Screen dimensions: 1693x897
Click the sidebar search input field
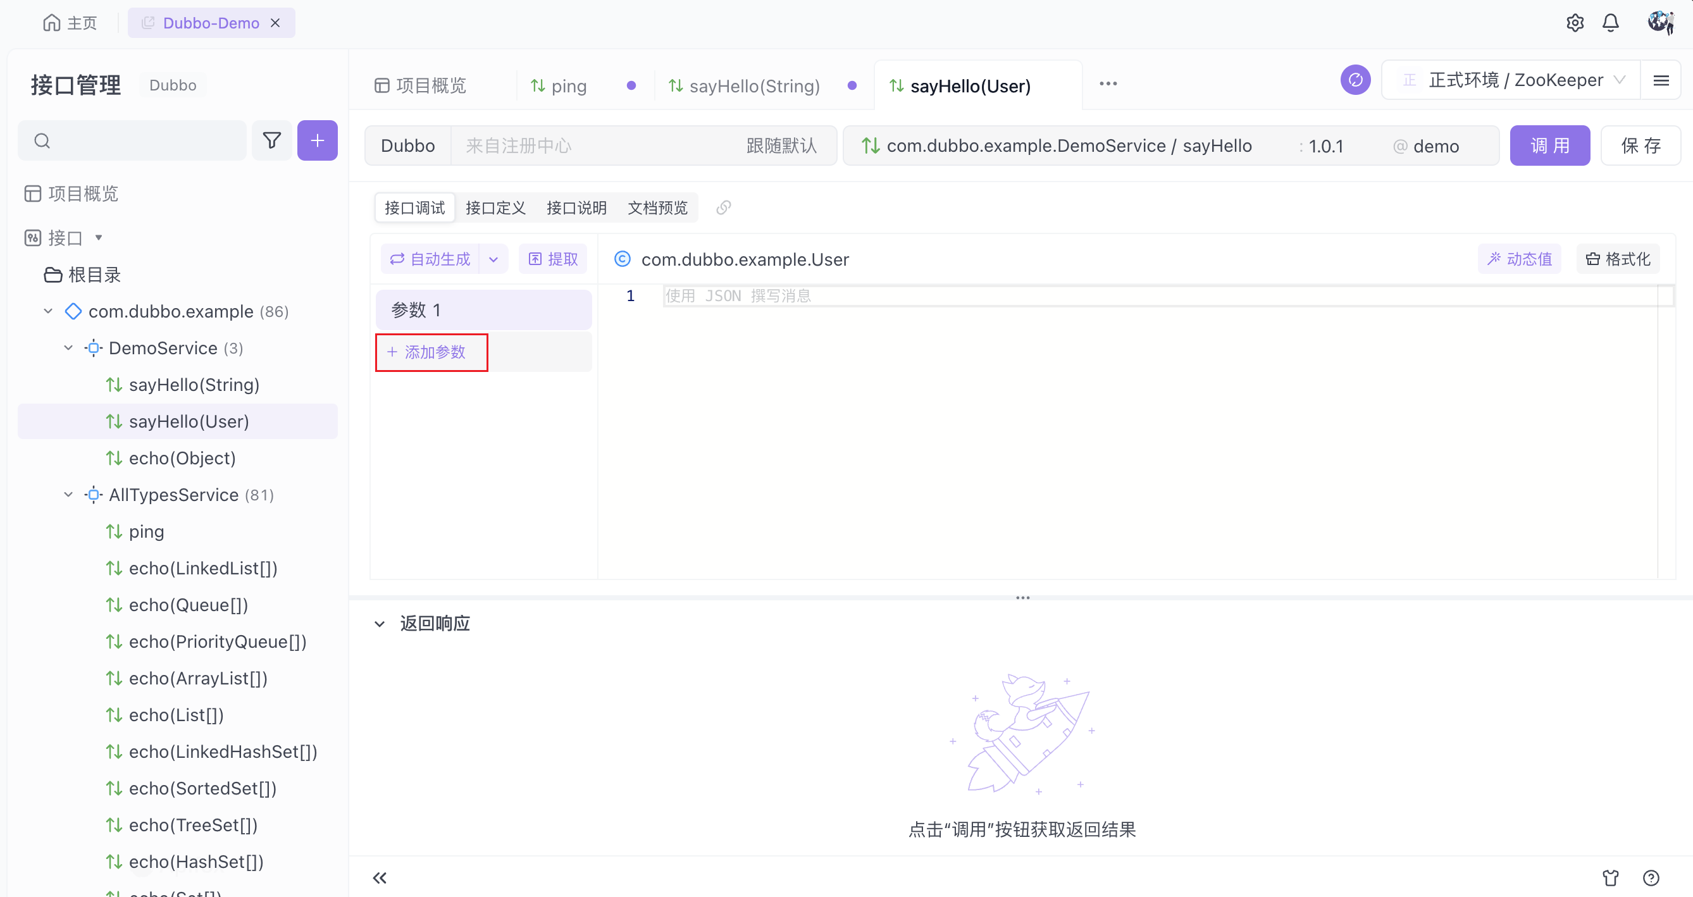click(145, 140)
